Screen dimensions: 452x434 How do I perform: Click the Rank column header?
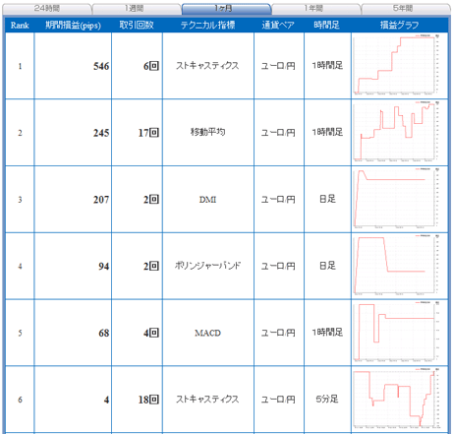coord(20,26)
